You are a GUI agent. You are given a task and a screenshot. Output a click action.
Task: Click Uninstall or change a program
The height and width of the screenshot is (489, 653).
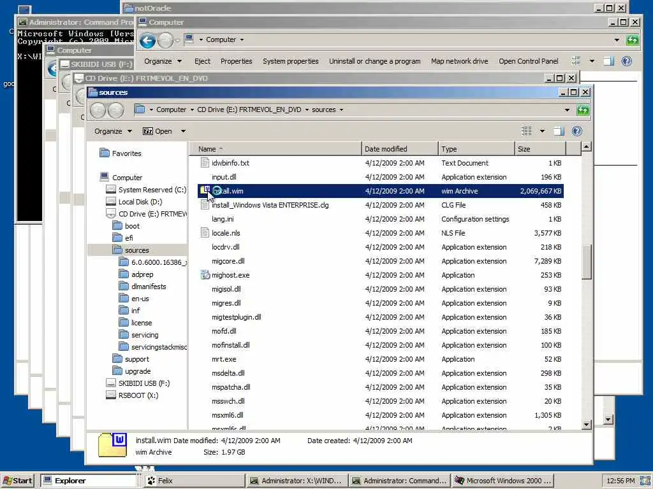(375, 61)
